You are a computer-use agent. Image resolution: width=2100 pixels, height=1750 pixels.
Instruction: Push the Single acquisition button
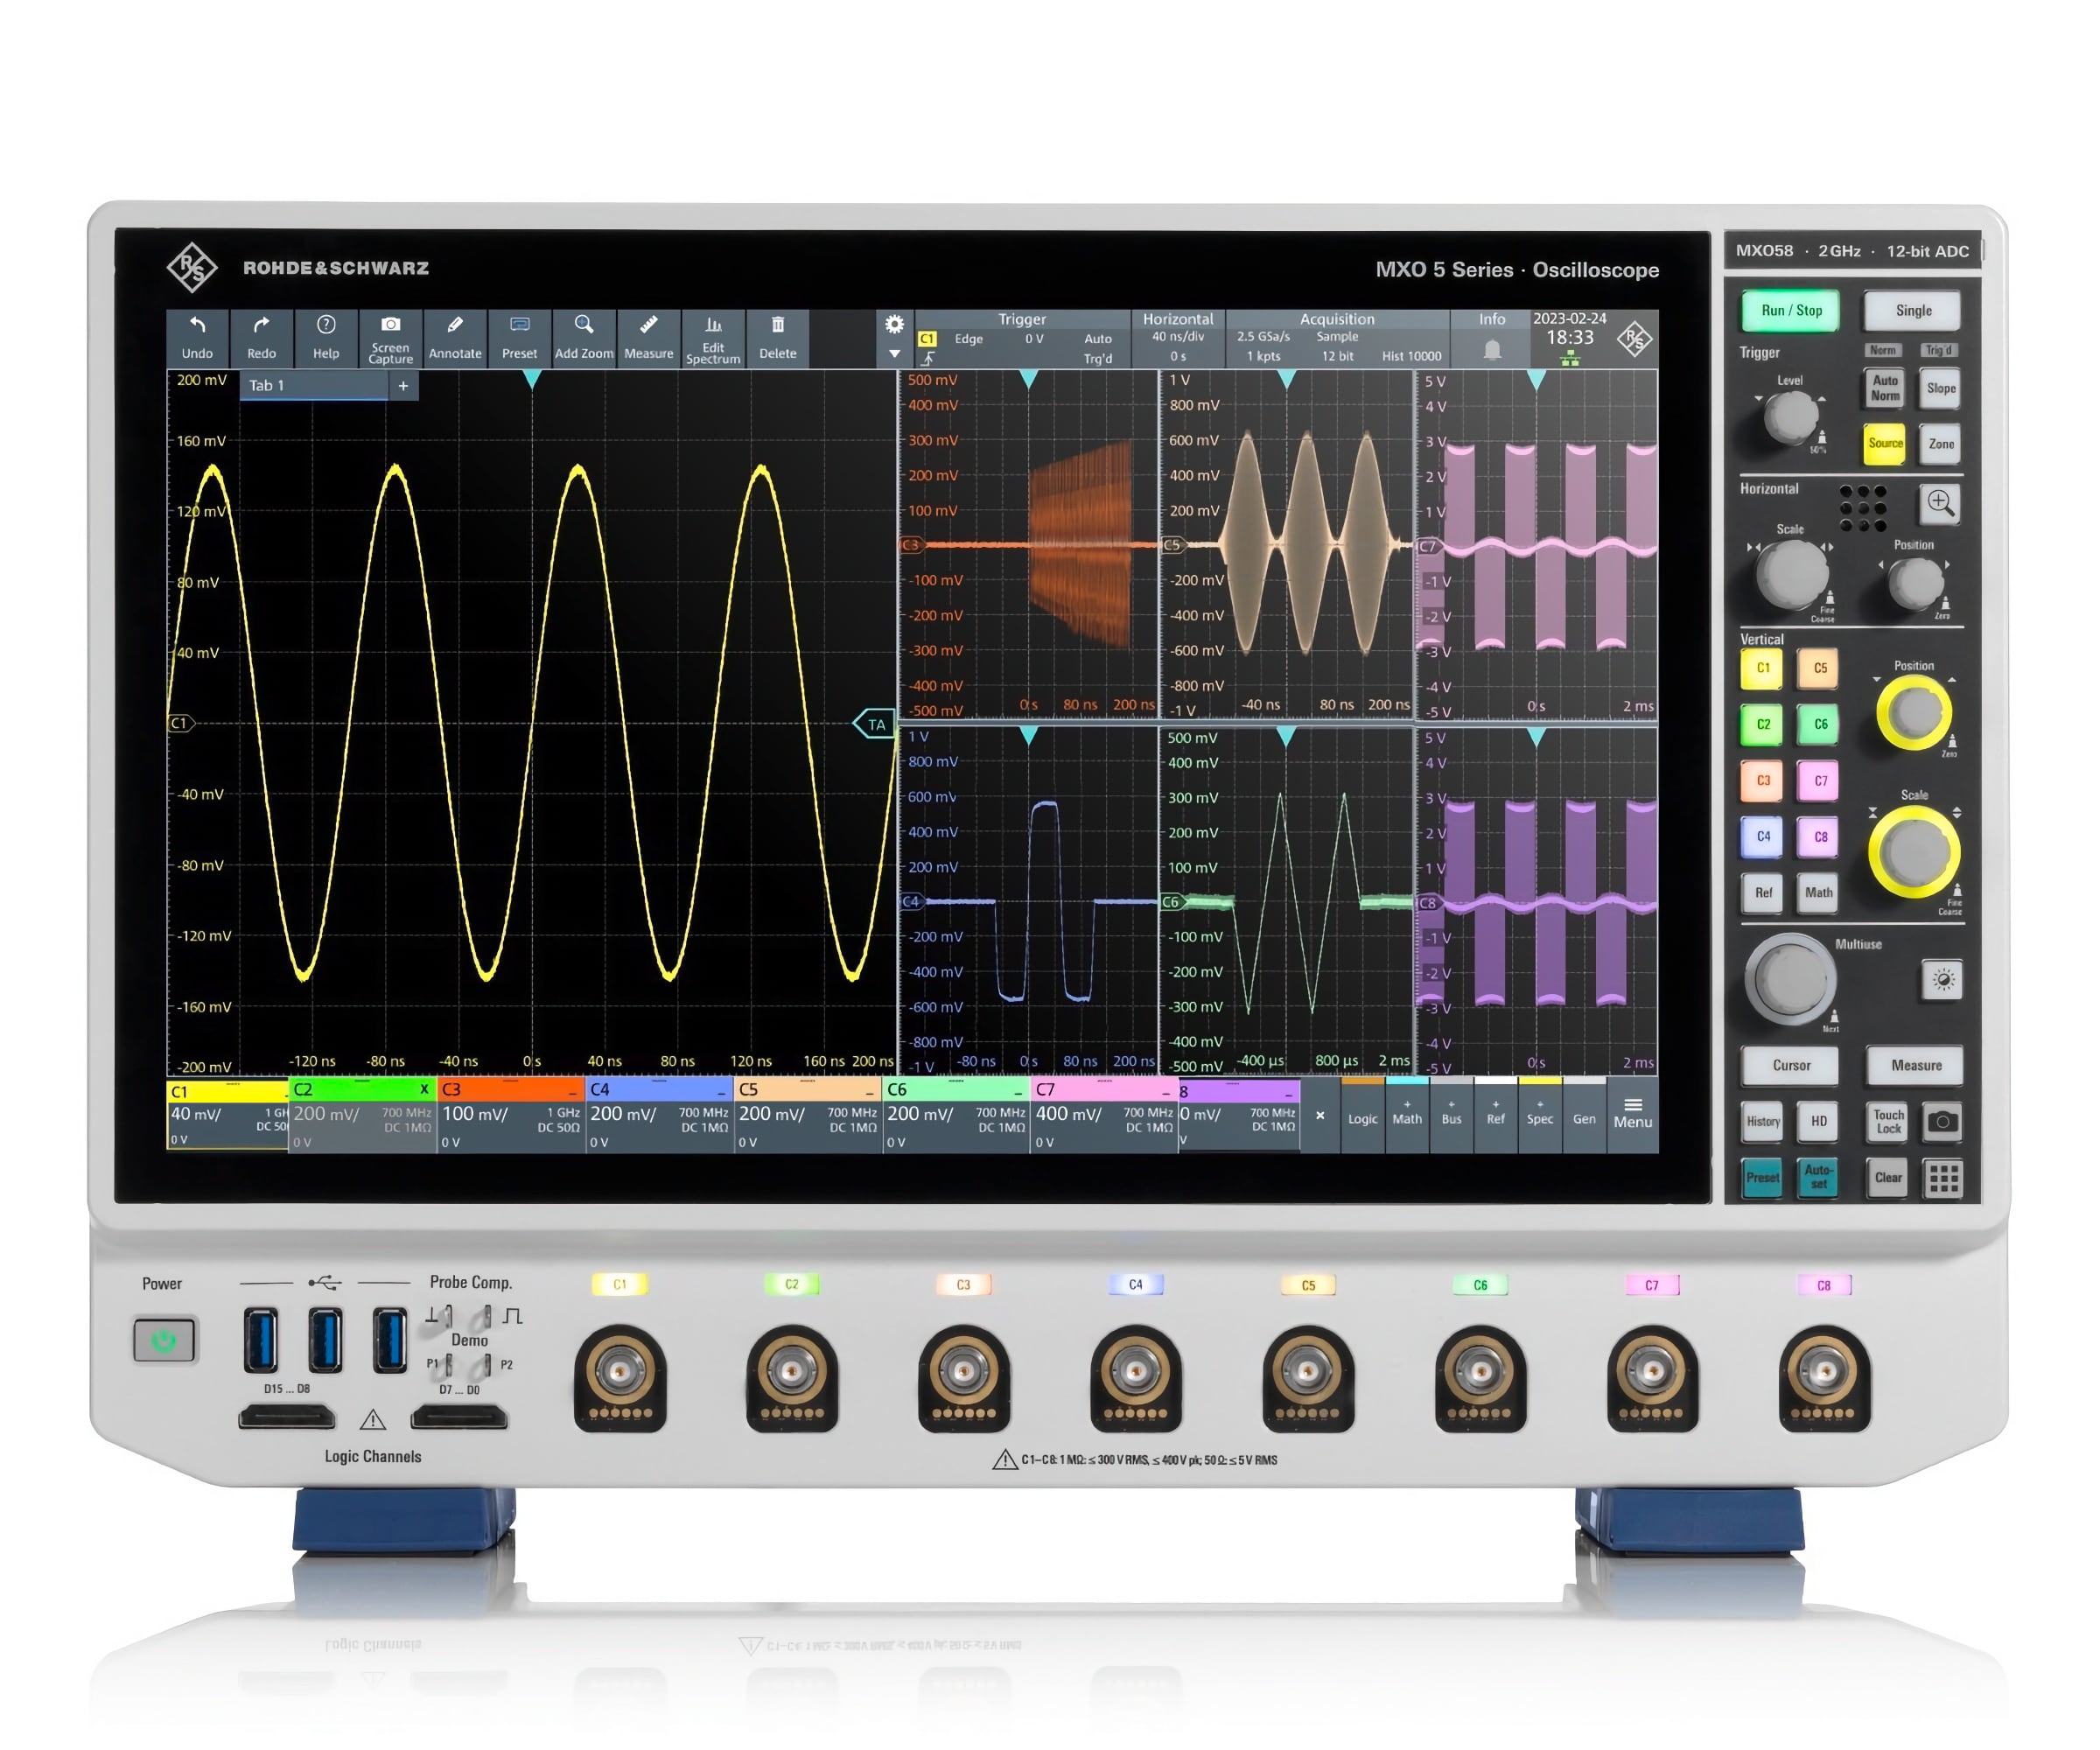coord(1912,311)
